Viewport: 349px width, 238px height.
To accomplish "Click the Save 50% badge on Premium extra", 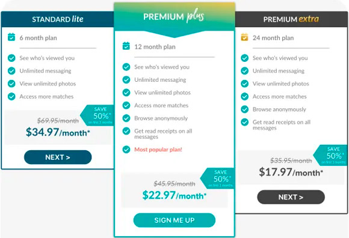I will tap(330, 155).
